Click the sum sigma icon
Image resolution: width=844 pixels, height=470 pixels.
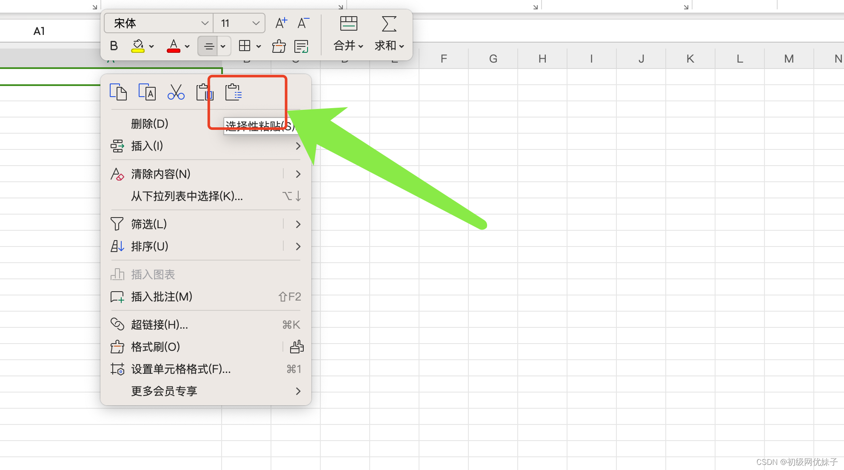click(389, 24)
